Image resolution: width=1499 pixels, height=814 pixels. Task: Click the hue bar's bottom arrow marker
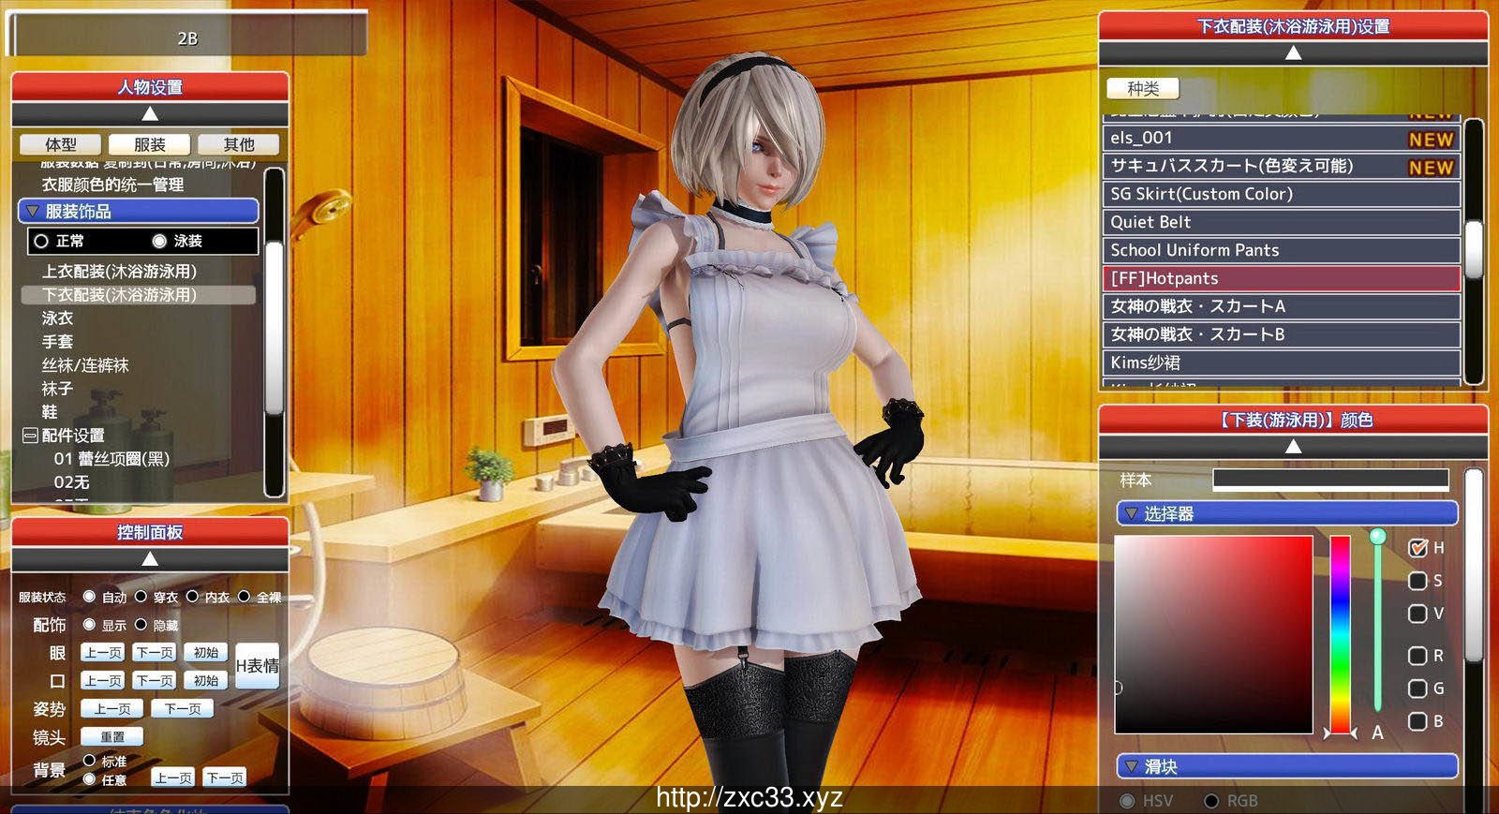1341,733
